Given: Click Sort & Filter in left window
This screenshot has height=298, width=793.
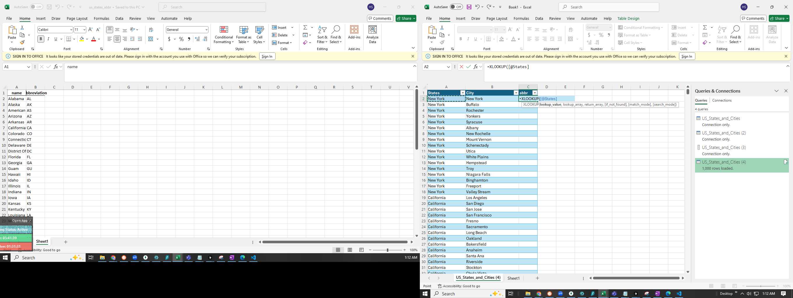Looking at the screenshot, I should pos(322,34).
